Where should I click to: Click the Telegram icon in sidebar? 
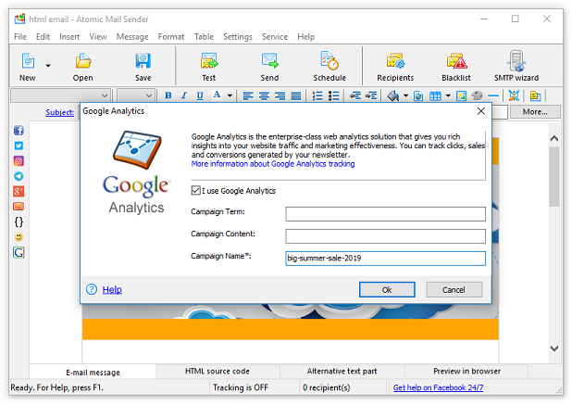pyautogui.click(x=19, y=176)
